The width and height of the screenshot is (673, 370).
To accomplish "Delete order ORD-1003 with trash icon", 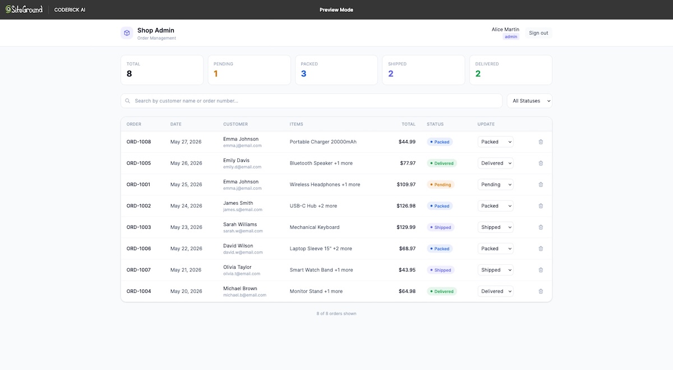I will tap(541, 227).
